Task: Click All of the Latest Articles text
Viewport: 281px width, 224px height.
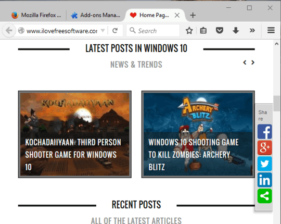Action: coord(136,220)
